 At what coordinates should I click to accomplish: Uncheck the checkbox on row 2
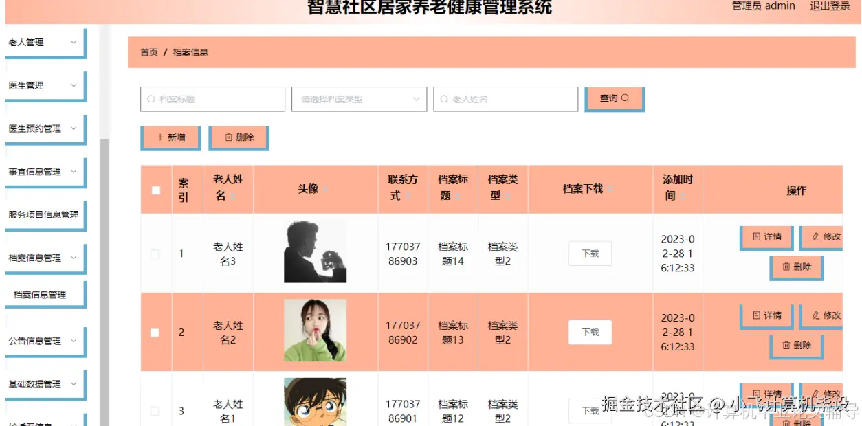click(x=156, y=332)
